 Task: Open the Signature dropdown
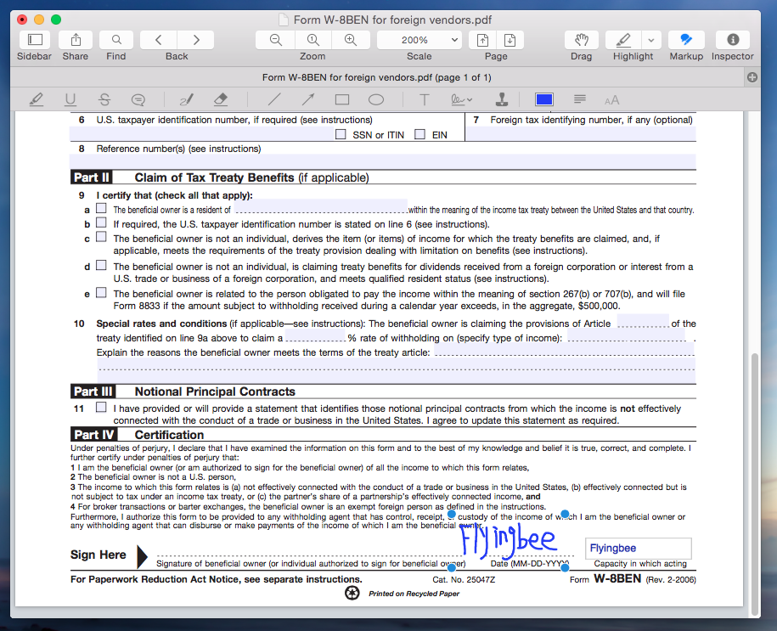[x=461, y=99]
